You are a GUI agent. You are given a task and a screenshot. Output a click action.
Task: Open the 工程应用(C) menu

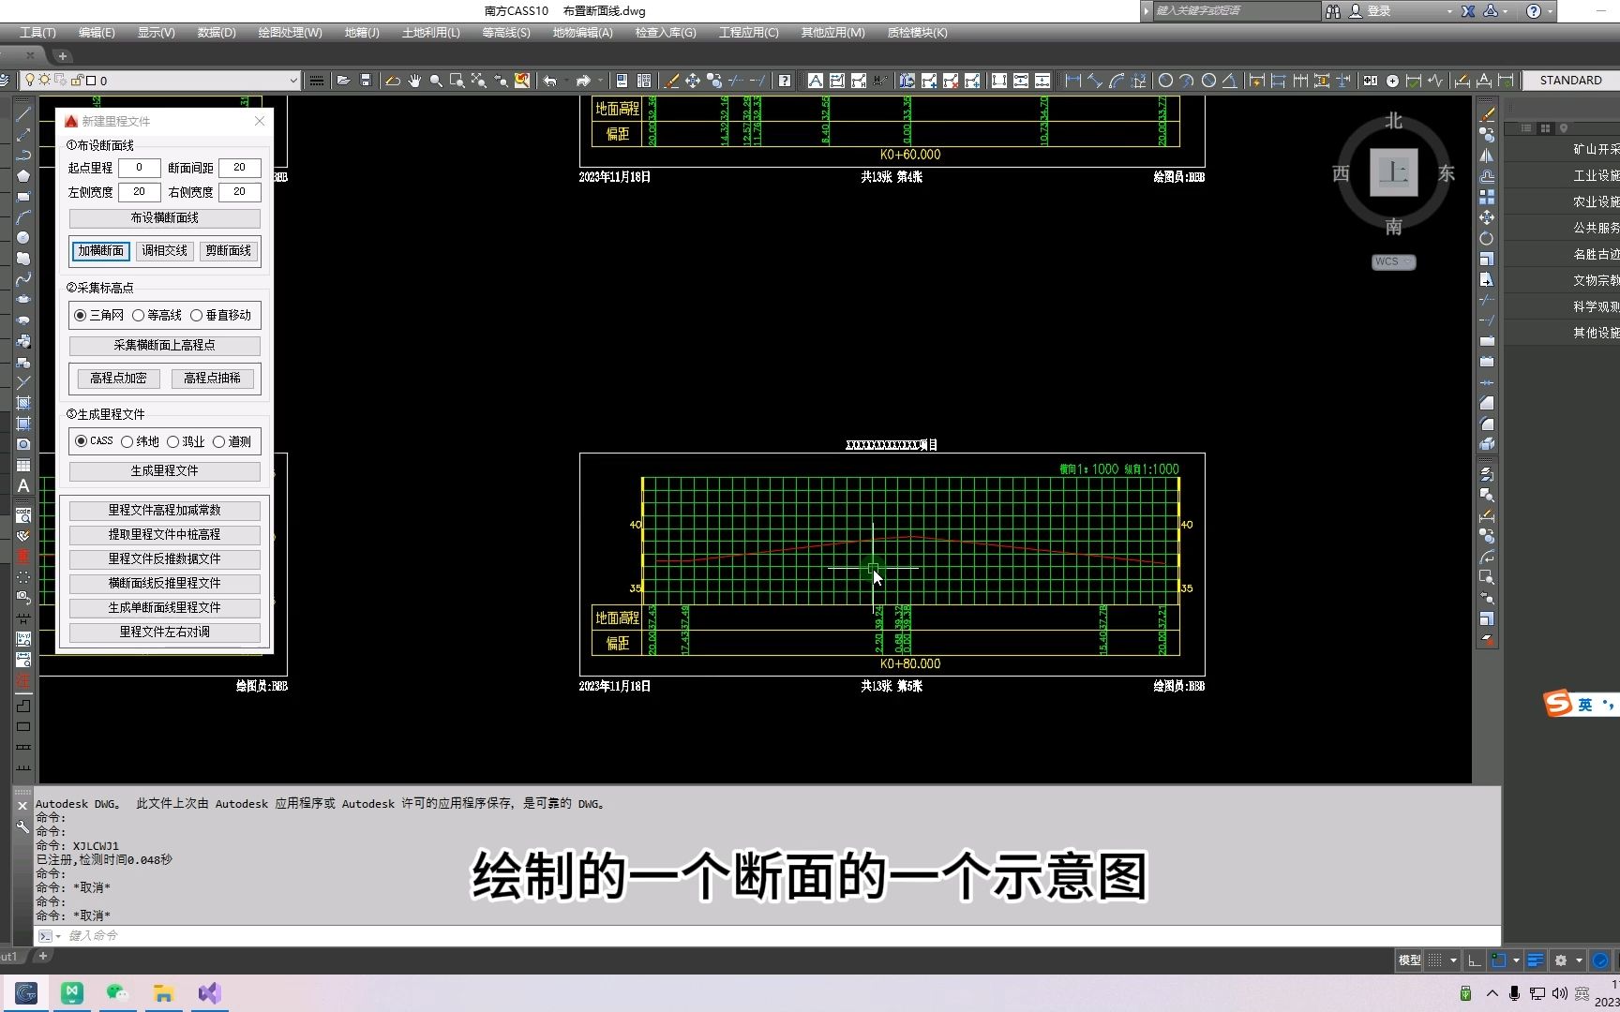[749, 33]
